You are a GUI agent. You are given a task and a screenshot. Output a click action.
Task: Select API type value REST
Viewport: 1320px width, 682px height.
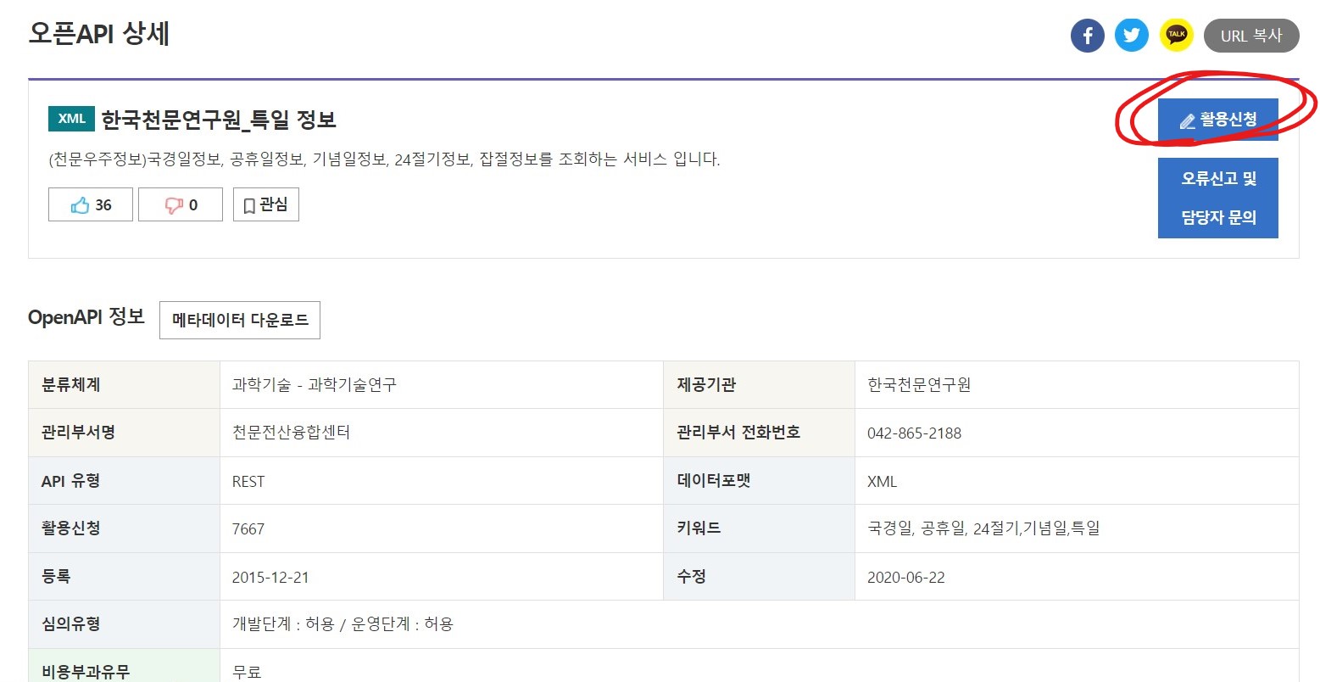(x=248, y=482)
